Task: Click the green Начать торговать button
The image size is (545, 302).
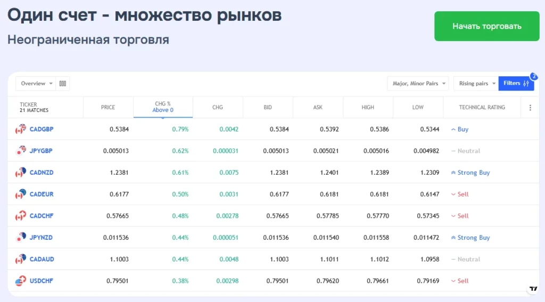Action: pos(486,26)
